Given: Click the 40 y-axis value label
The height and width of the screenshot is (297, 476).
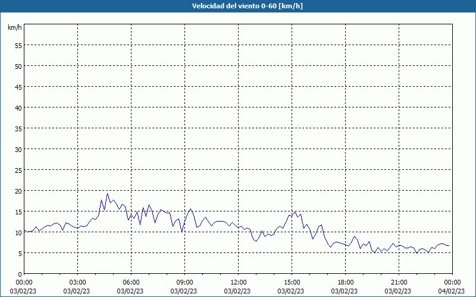Looking at the screenshot, I should 18,108.
